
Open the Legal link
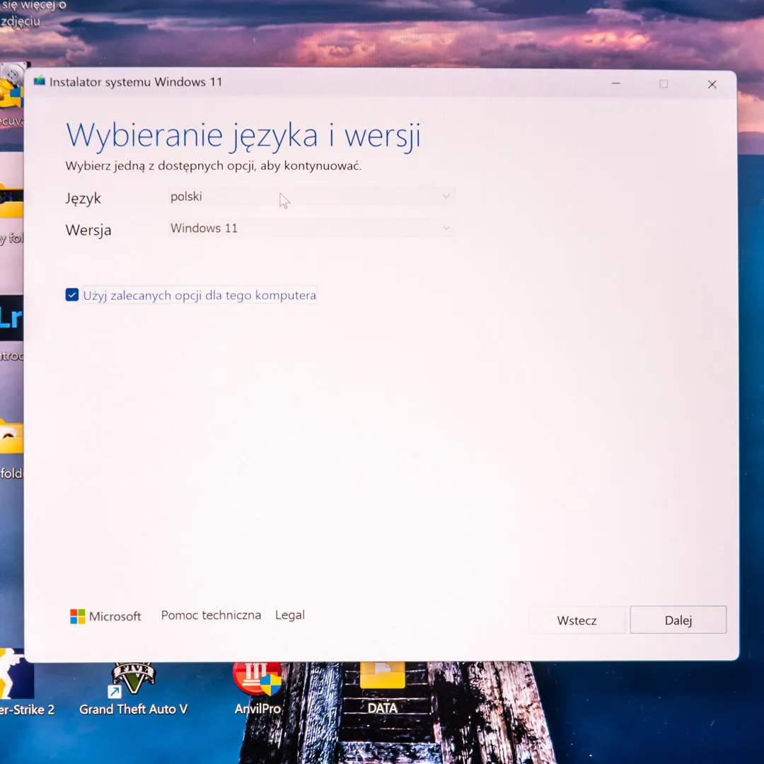[290, 615]
